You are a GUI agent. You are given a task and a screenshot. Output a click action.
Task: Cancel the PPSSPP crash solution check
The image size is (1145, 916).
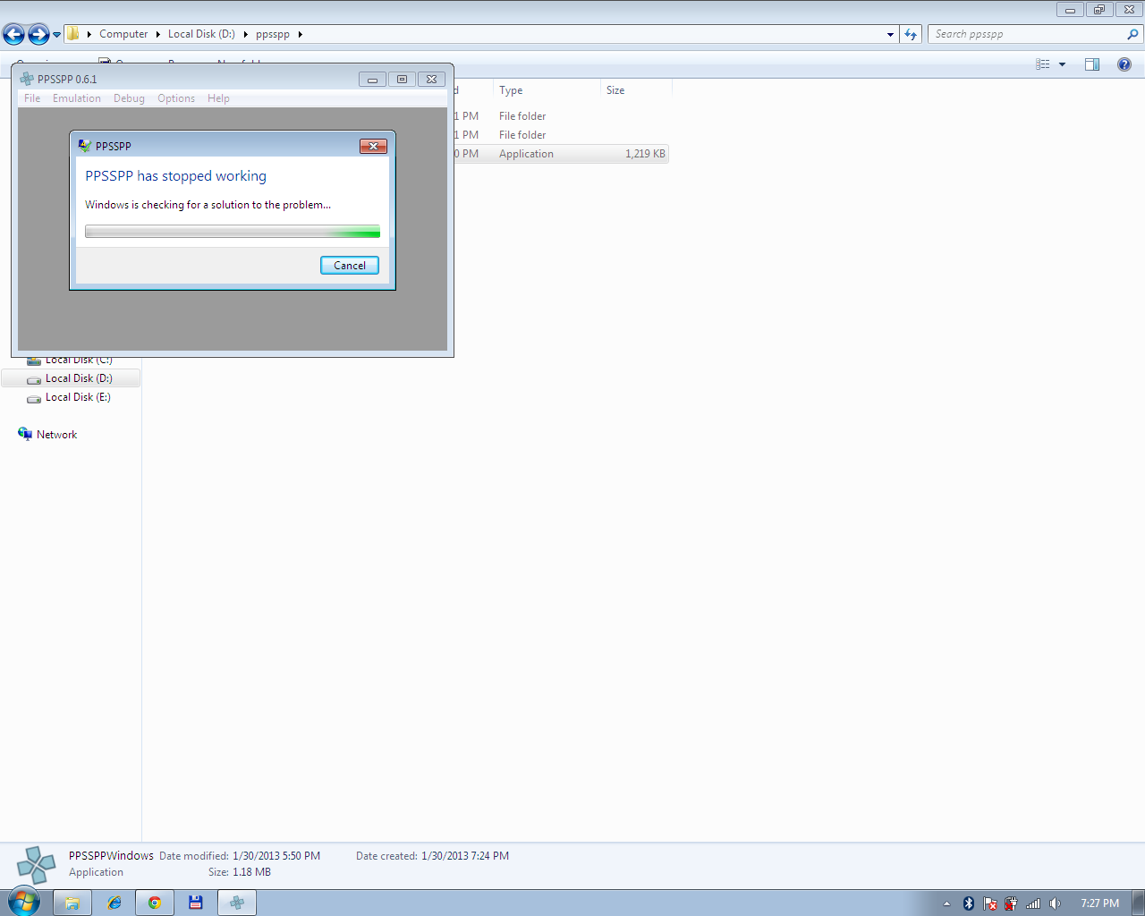tap(349, 266)
